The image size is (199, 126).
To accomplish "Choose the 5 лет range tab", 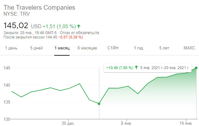I will (x=164, y=48).
